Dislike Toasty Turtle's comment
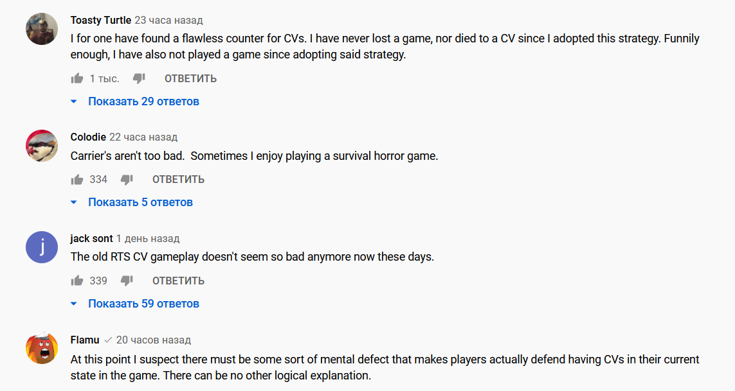Screen dimensions: 735x391 pos(139,78)
